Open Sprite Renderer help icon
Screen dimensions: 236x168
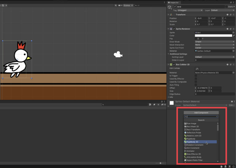[x=227, y=29]
